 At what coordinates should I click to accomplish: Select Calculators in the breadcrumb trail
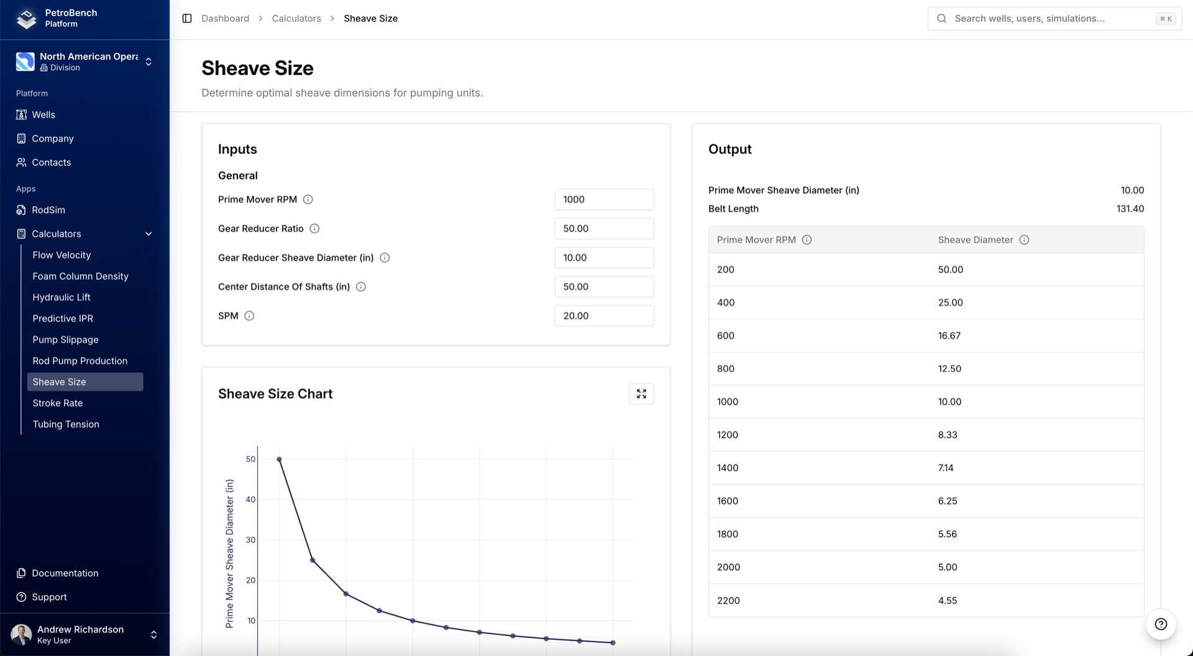(296, 18)
